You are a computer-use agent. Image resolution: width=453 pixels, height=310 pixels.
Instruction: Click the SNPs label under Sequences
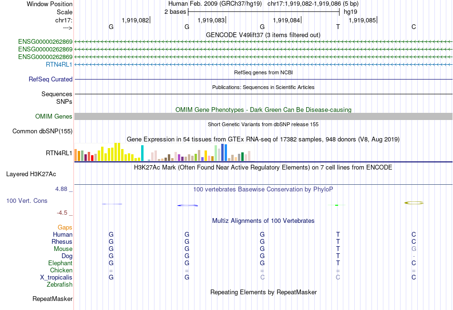64,101
